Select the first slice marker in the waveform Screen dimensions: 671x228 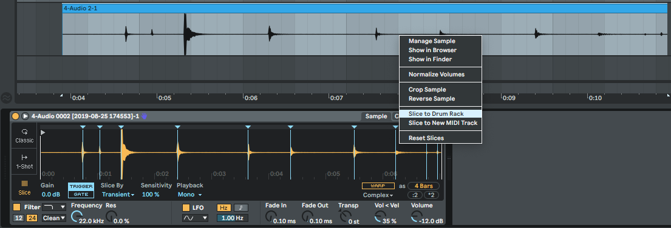83,127
